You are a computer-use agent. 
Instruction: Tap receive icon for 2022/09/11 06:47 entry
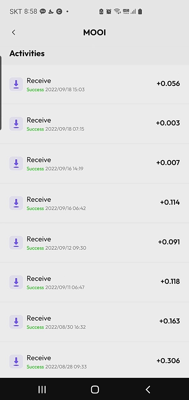click(16, 282)
